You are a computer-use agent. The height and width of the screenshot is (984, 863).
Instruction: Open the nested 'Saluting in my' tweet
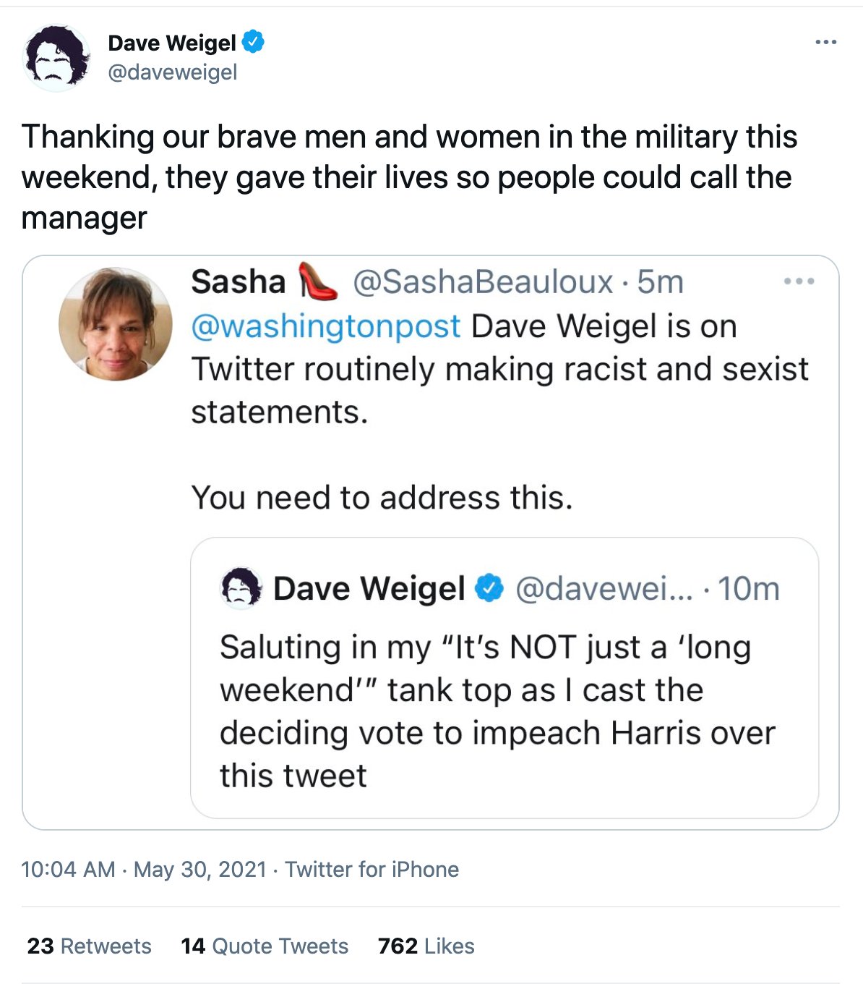497,711
